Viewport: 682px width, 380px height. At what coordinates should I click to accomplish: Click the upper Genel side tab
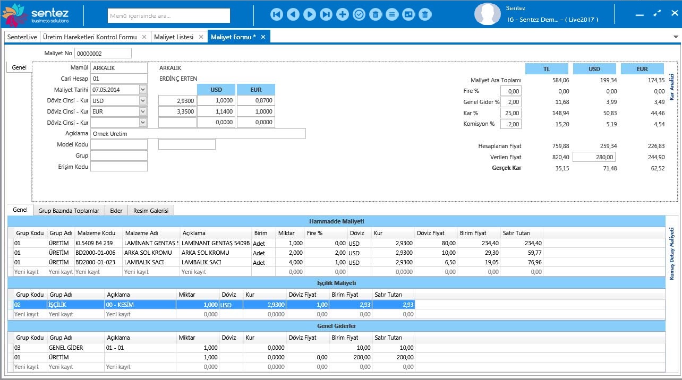[19, 68]
